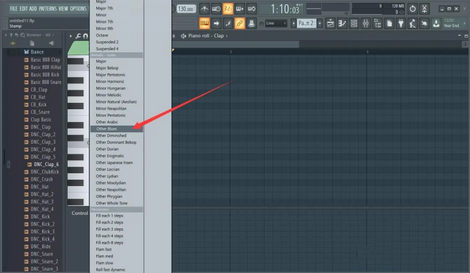Click the tempo 130.000 field
This screenshot has height=273, width=470.
pos(186,9)
